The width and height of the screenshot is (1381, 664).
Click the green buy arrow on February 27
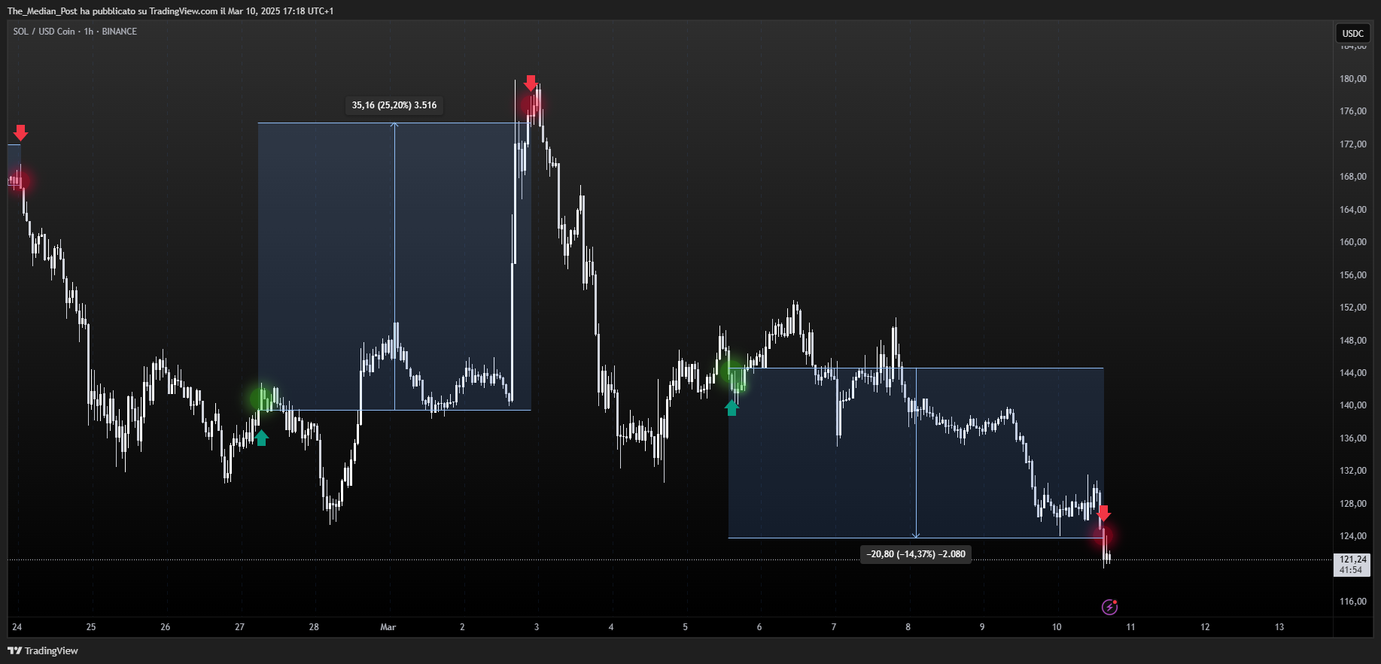(x=261, y=438)
